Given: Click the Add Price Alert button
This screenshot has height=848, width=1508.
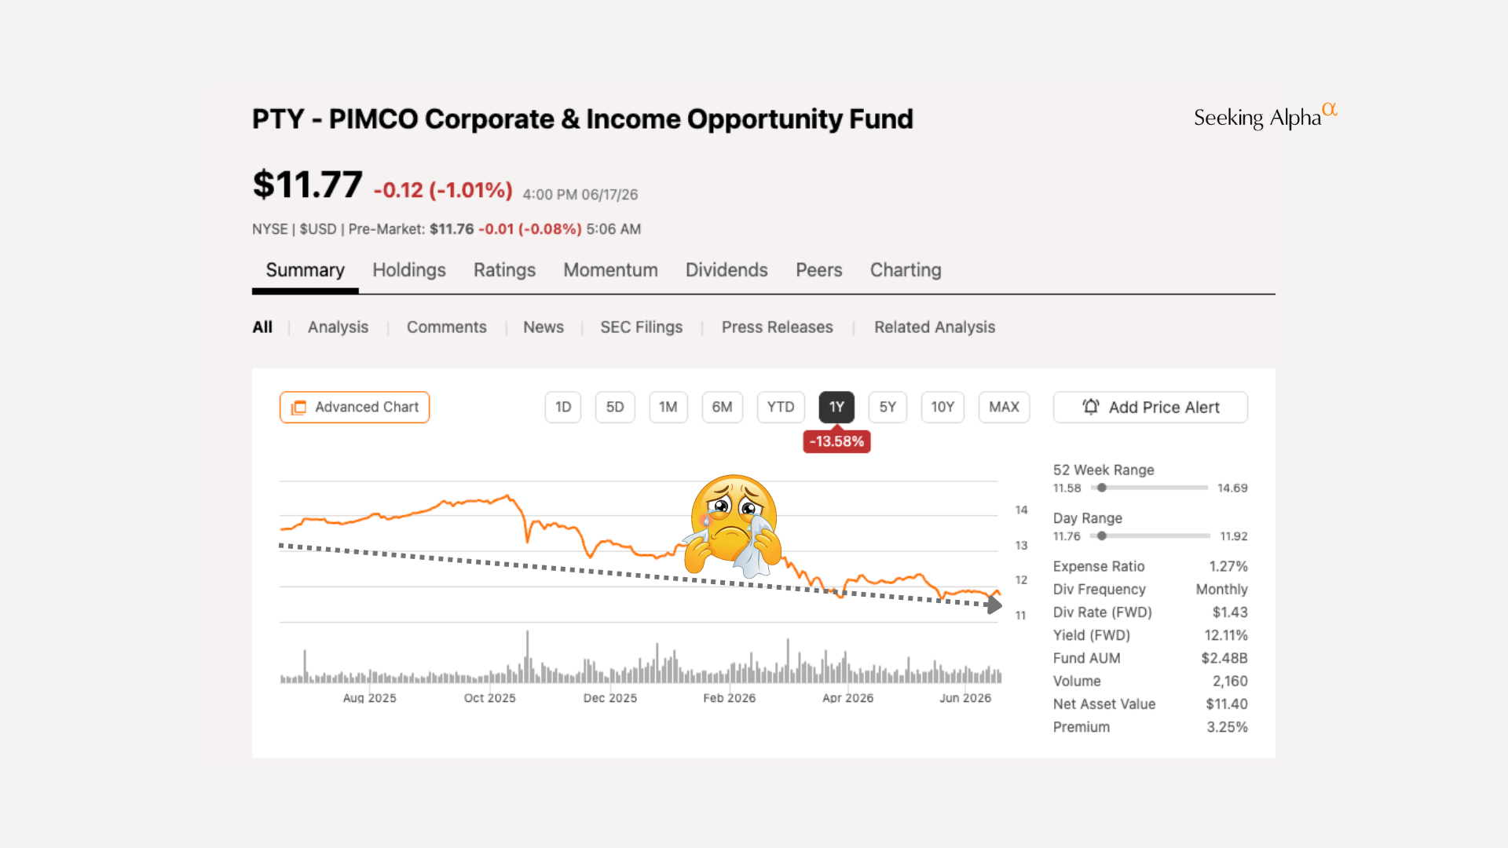Looking at the screenshot, I should [x=1150, y=407].
